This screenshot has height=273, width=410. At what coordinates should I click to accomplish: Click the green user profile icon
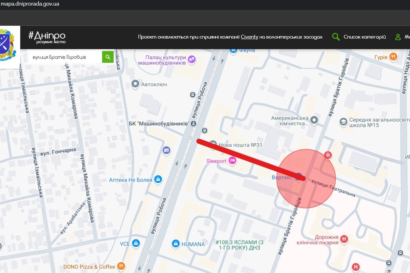coord(398,37)
